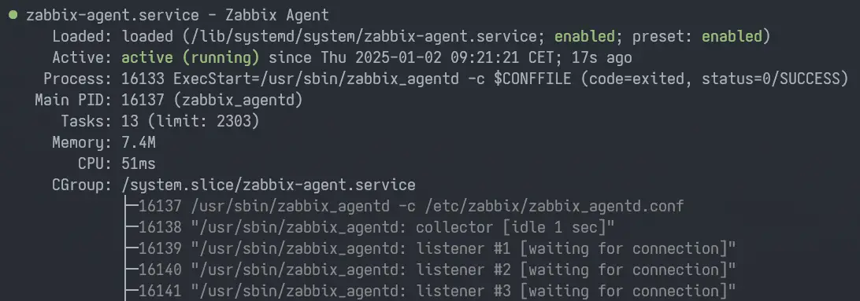The height and width of the screenshot is (301, 860).
Task: Select the listener #1 process entry
Action: (431, 248)
